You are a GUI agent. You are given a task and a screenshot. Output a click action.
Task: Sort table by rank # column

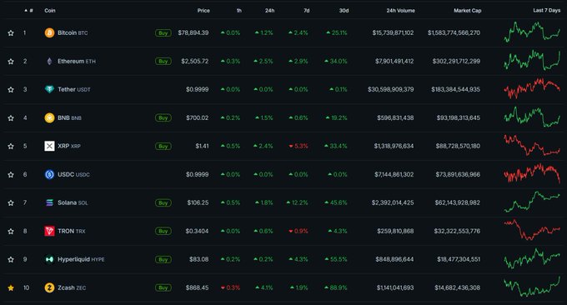[29, 11]
